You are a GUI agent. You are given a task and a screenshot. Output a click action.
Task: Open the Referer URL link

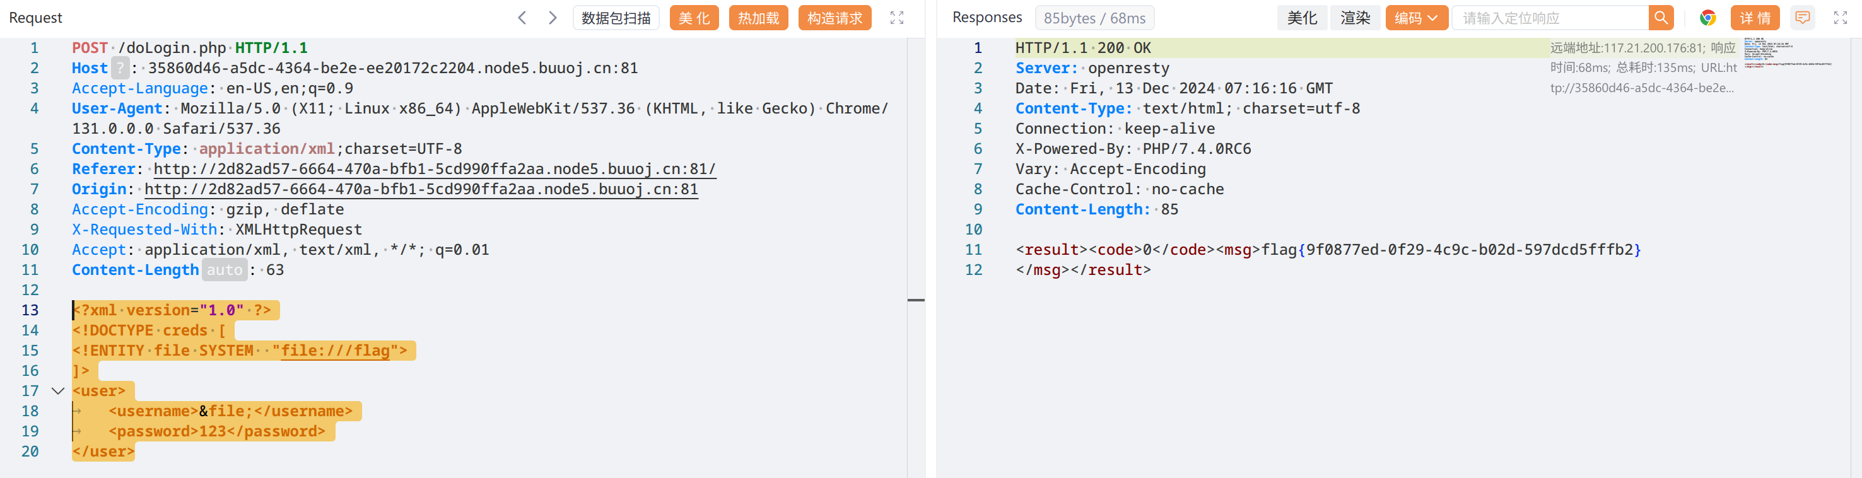(435, 168)
